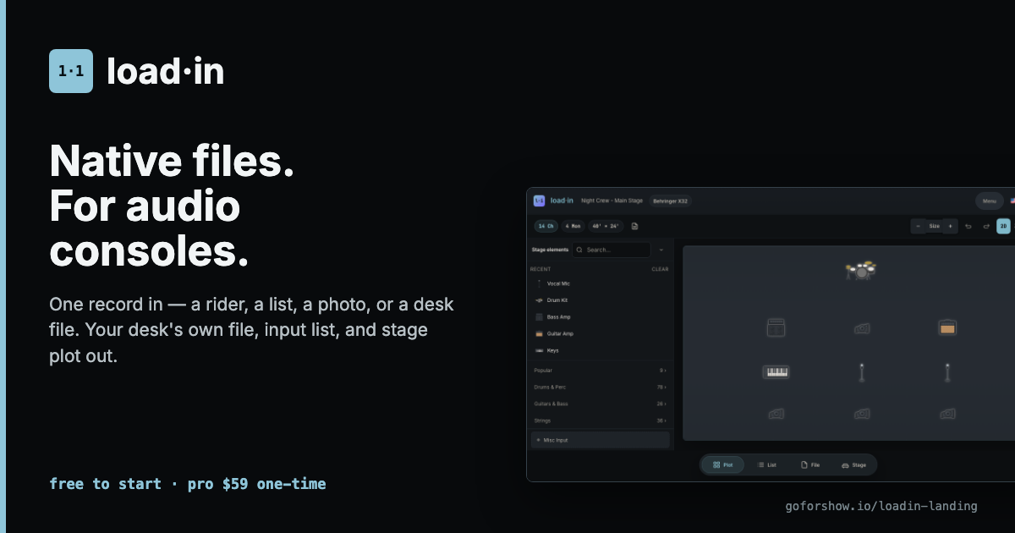Switch to the List tab

(x=766, y=464)
